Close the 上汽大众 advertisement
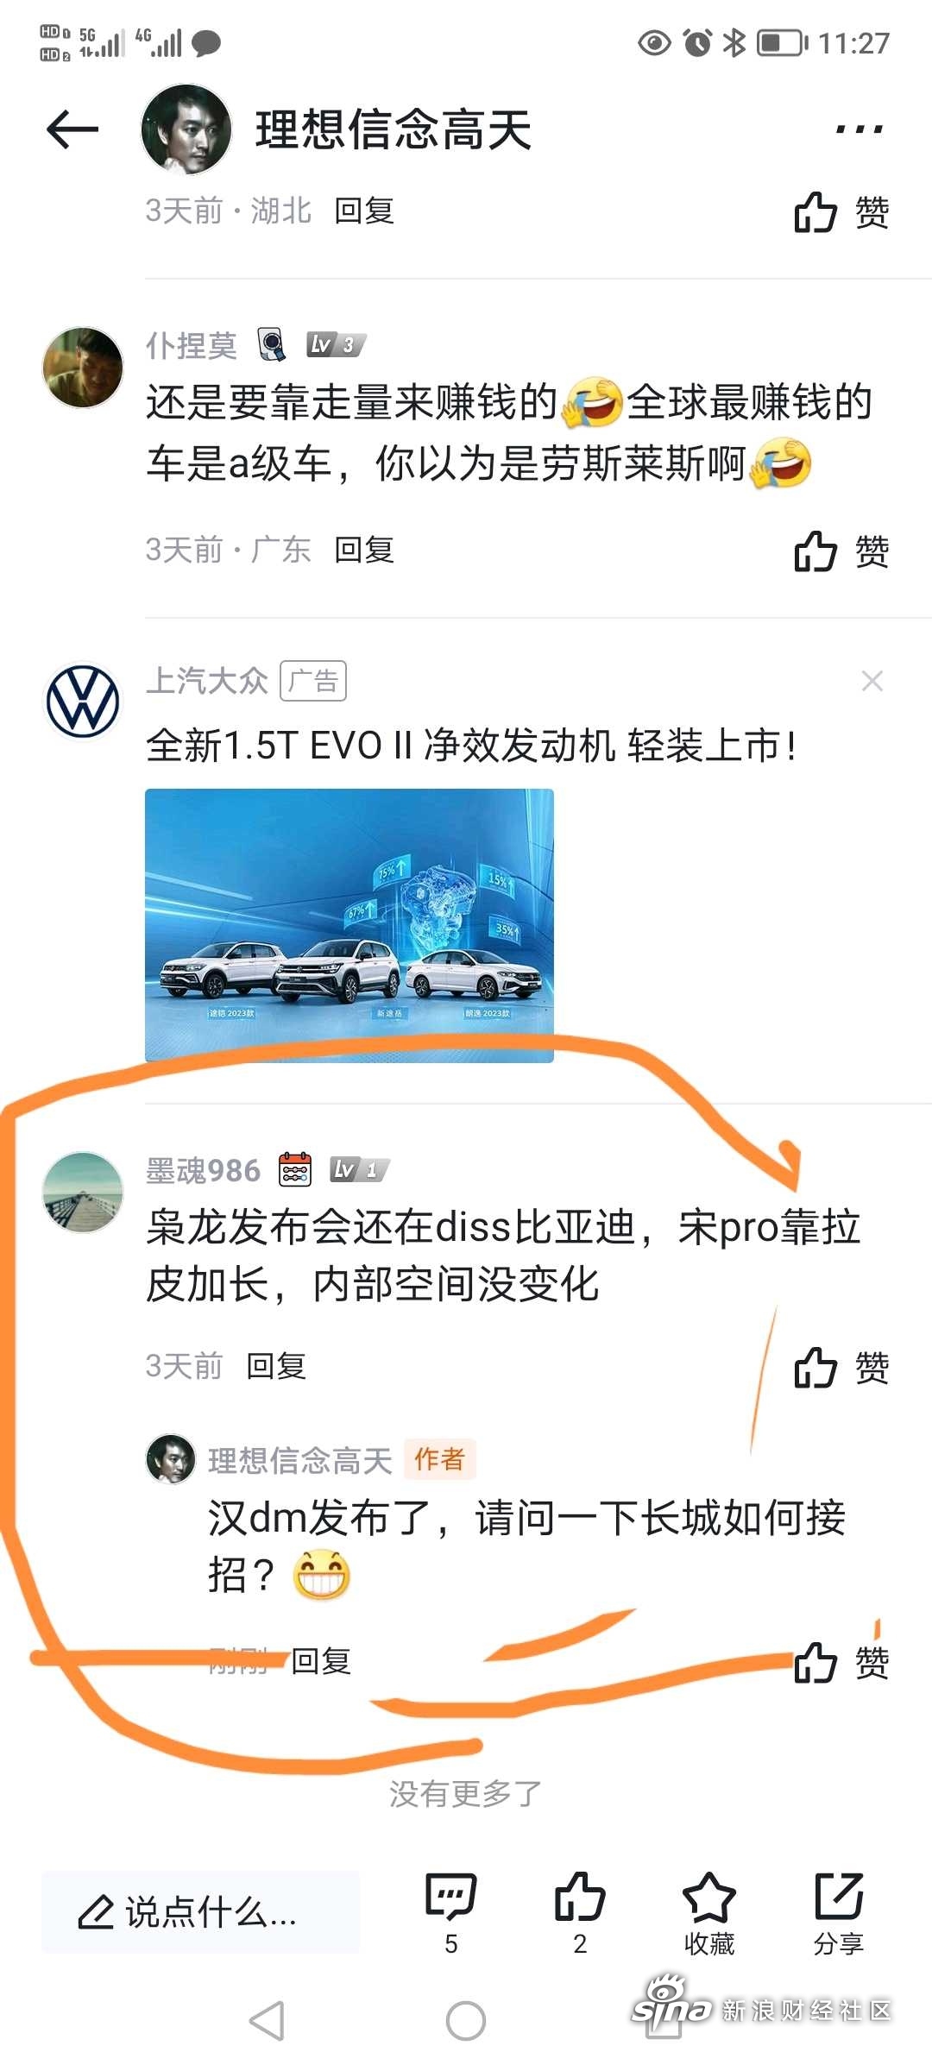The height and width of the screenshot is (2071, 932). [x=872, y=682]
